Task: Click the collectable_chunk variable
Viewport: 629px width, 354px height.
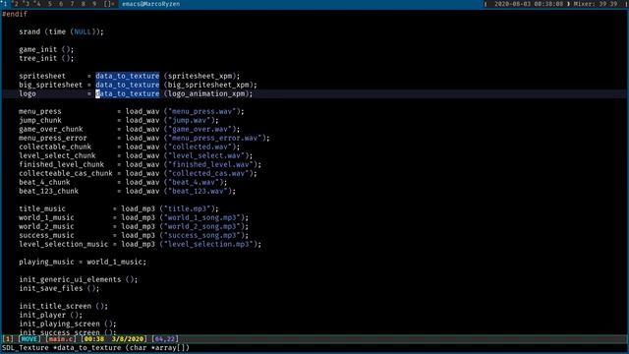Action: coord(55,147)
